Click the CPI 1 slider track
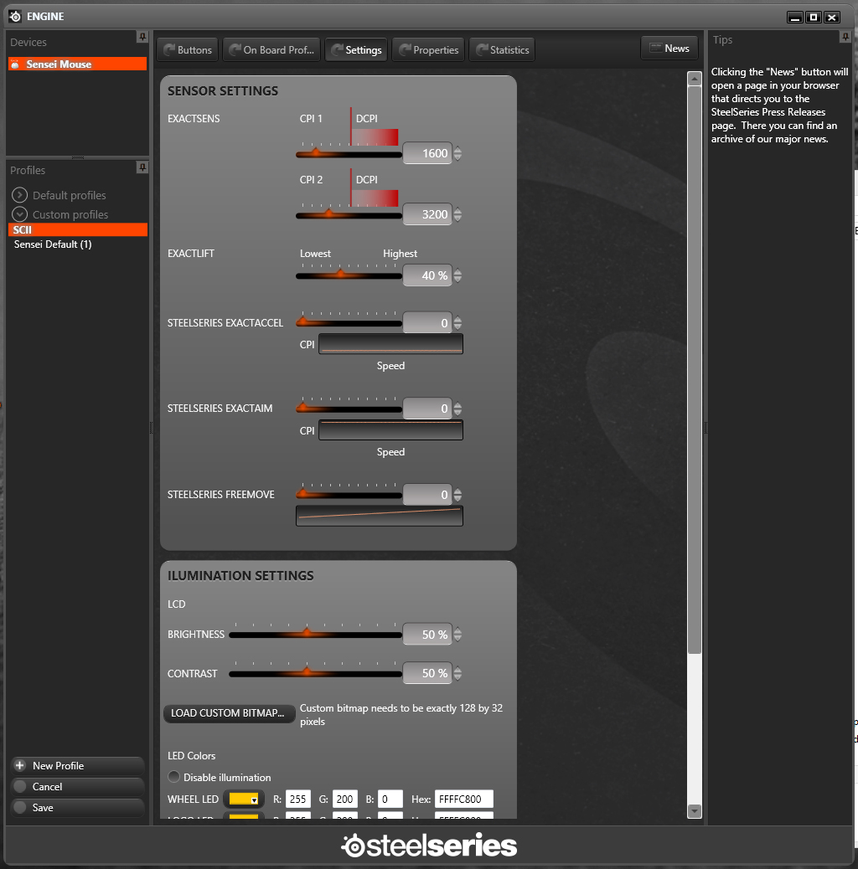 349,154
